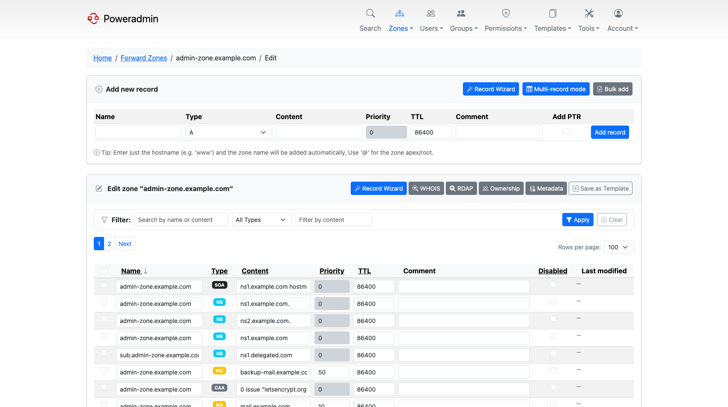Click the plus icon beside Add new record

click(x=99, y=89)
